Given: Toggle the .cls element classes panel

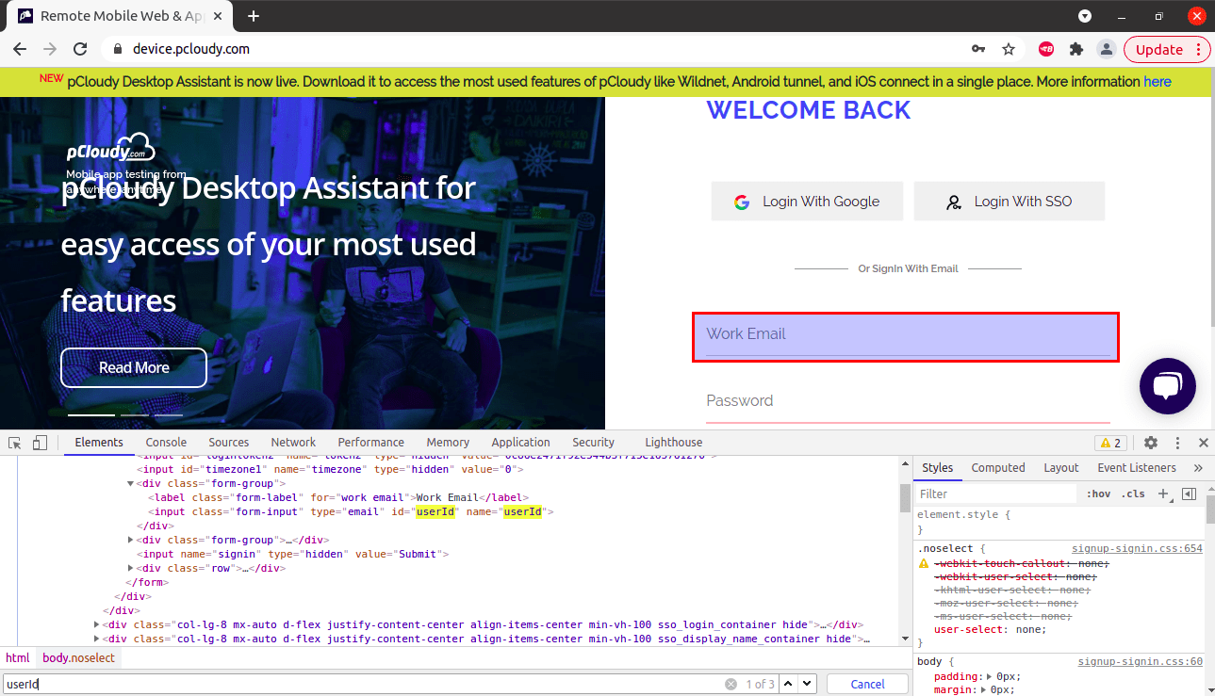Looking at the screenshot, I should (x=1134, y=494).
